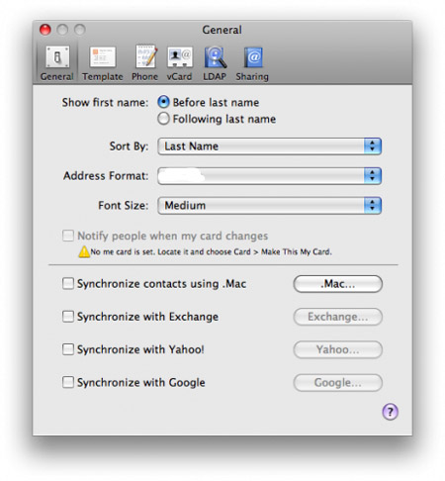This screenshot has width=445, height=481.
Task: Open the Sort By dropdown
Action: 270,146
